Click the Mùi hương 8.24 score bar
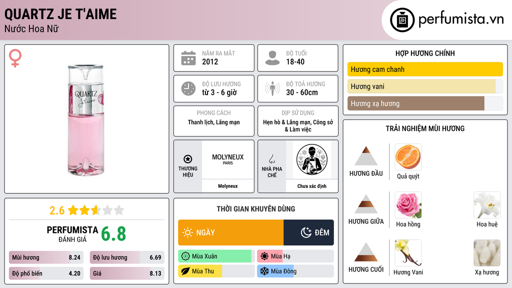The width and height of the screenshot is (512, 288). (46, 257)
